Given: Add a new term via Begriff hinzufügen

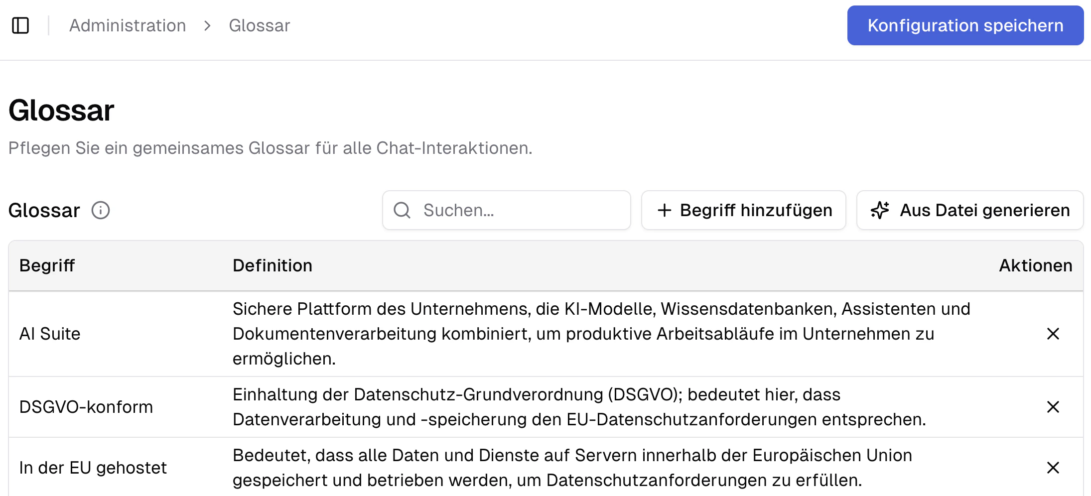Looking at the screenshot, I should pos(743,210).
